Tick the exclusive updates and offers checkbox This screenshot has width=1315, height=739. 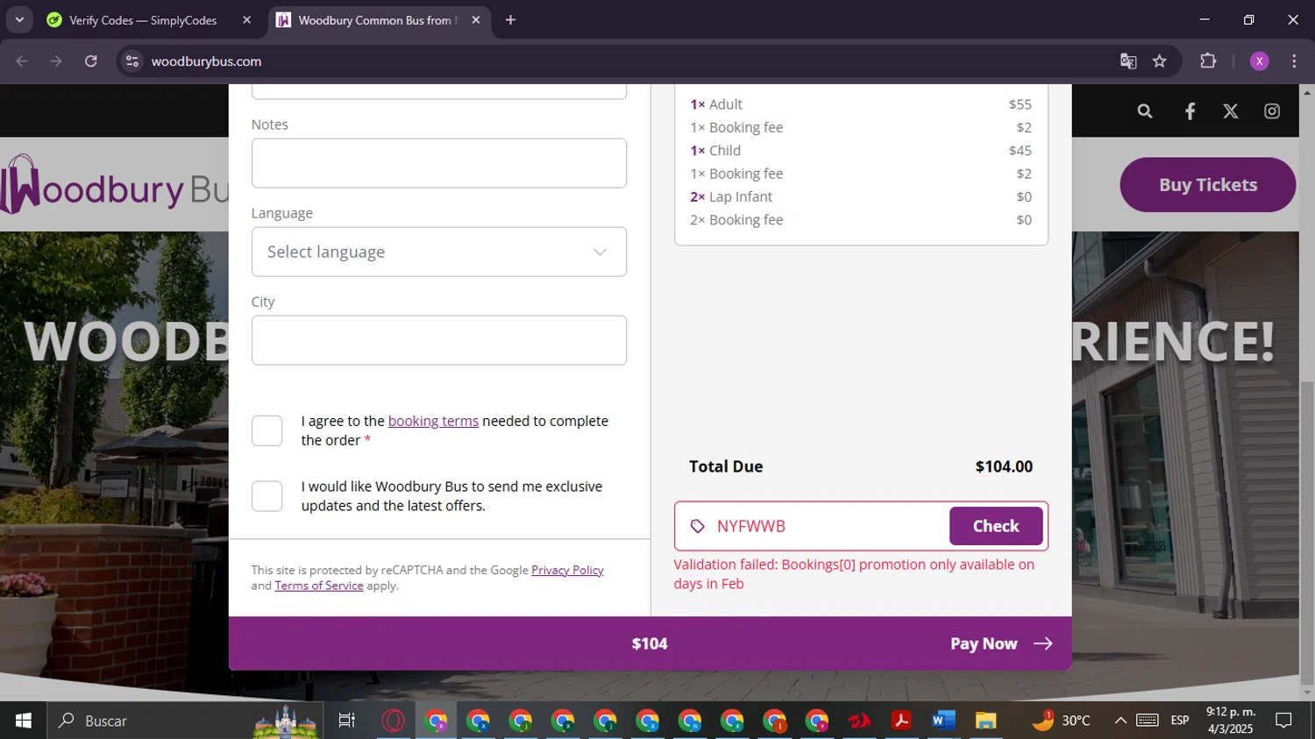click(267, 496)
